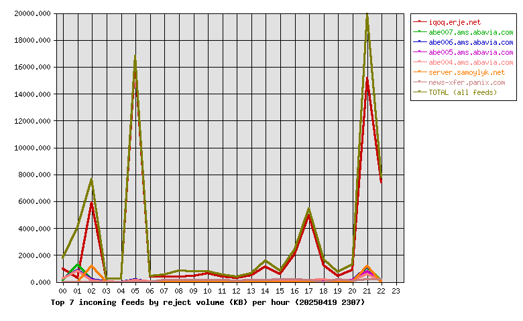Click the TOTAL line peak at hour 17
523x321 pixels.
309,209
